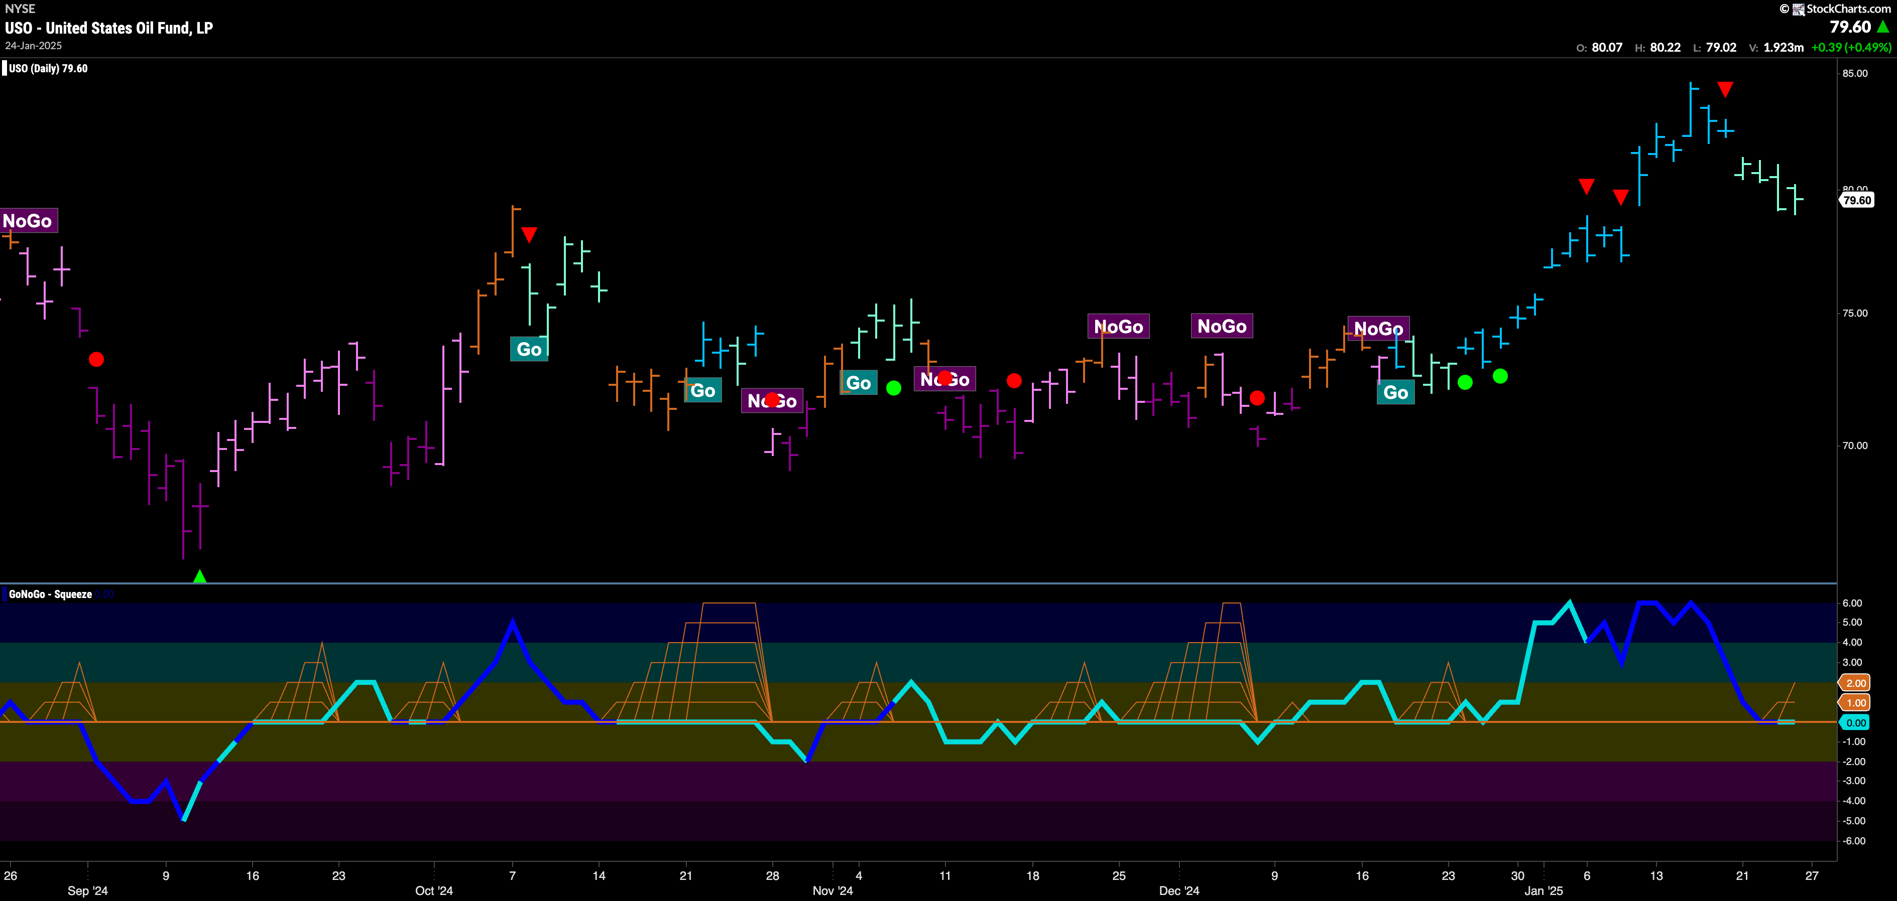Click the green up triangle at September low
The width and height of the screenshot is (1897, 901).
coord(199,576)
